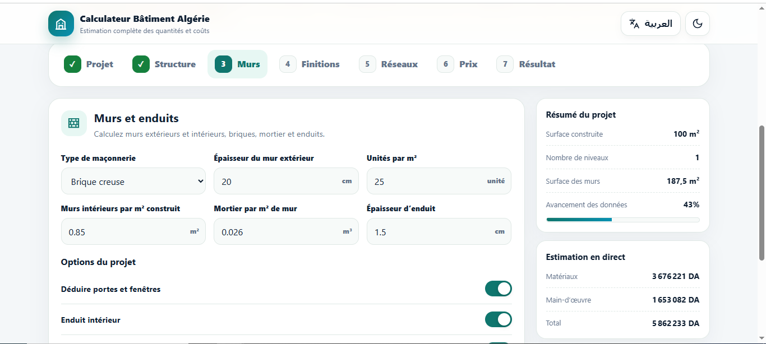Click the step 3 number badge
Viewport: 766px width, 344px height.
point(223,64)
